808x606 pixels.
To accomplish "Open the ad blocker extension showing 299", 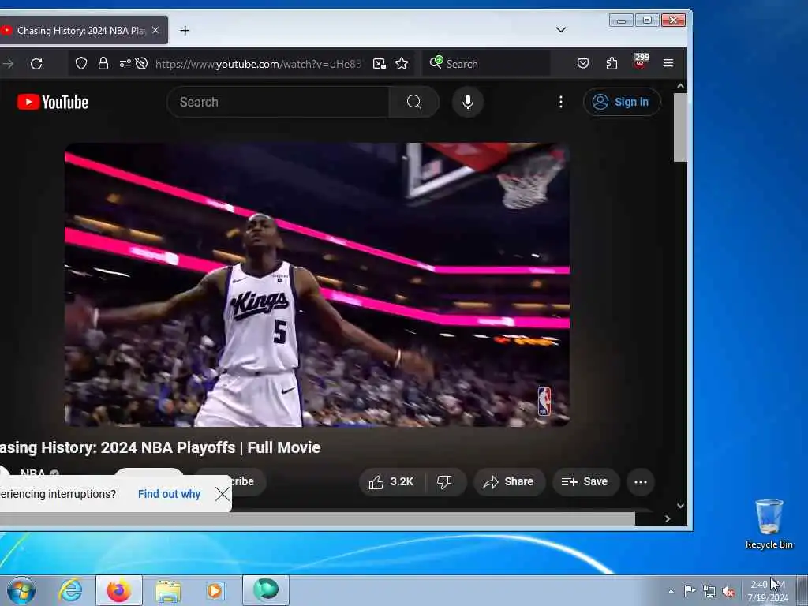I will (641, 62).
